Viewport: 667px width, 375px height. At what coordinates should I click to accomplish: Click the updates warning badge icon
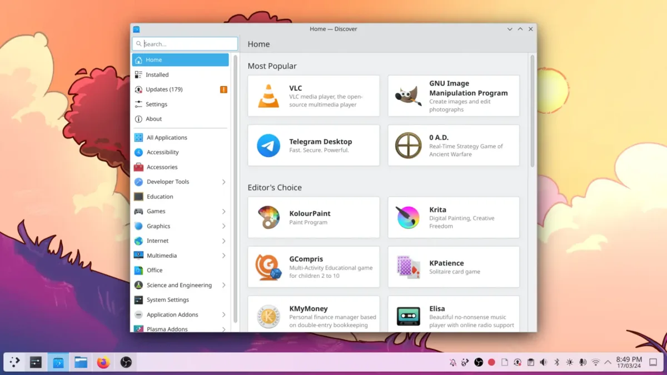point(223,89)
